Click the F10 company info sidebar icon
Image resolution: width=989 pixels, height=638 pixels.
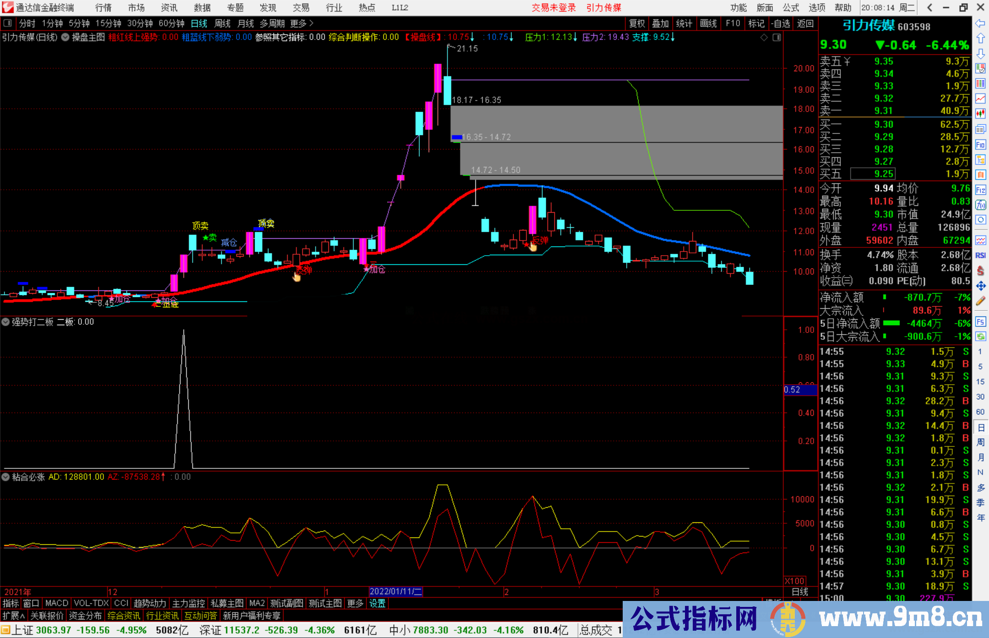tap(980, 145)
